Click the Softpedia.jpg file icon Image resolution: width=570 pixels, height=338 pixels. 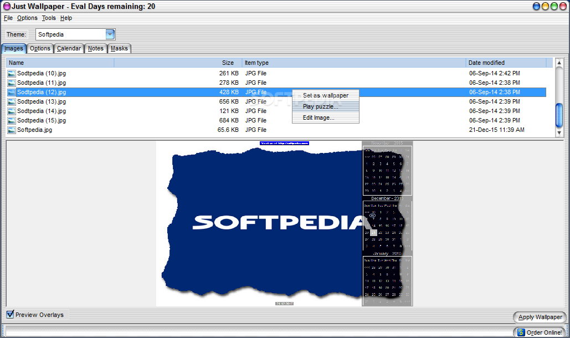pos(12,130)
